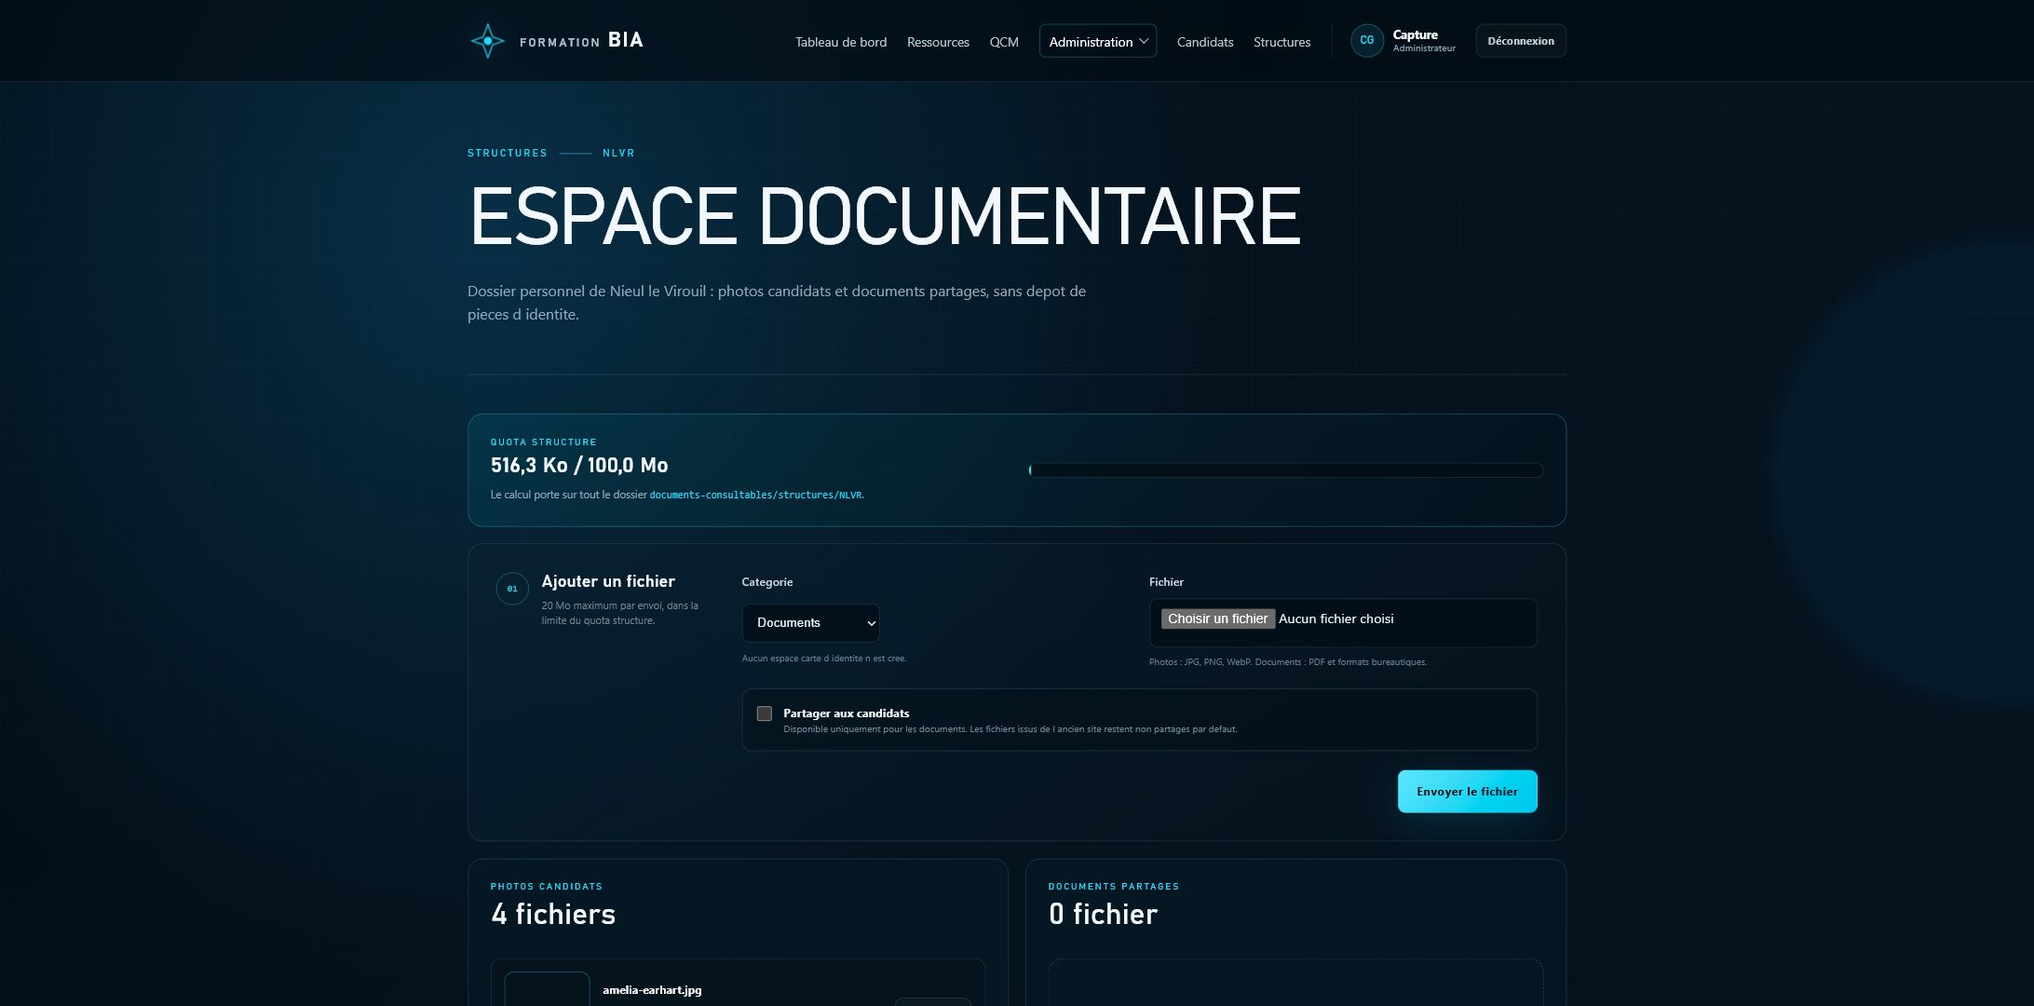2034x1006 pixels.
Task: Click the Déconnexion button
Action: click(x=1521, y=41)
